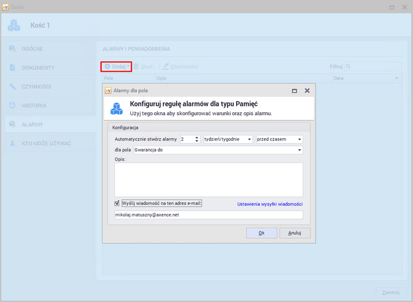Click the Właściwości pencil icon

(166, 66)
